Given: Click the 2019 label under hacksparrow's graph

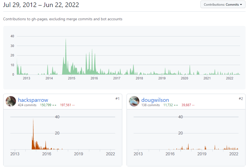Looking at the screenshot, I should pyautogui.click(x=78, y=154).
